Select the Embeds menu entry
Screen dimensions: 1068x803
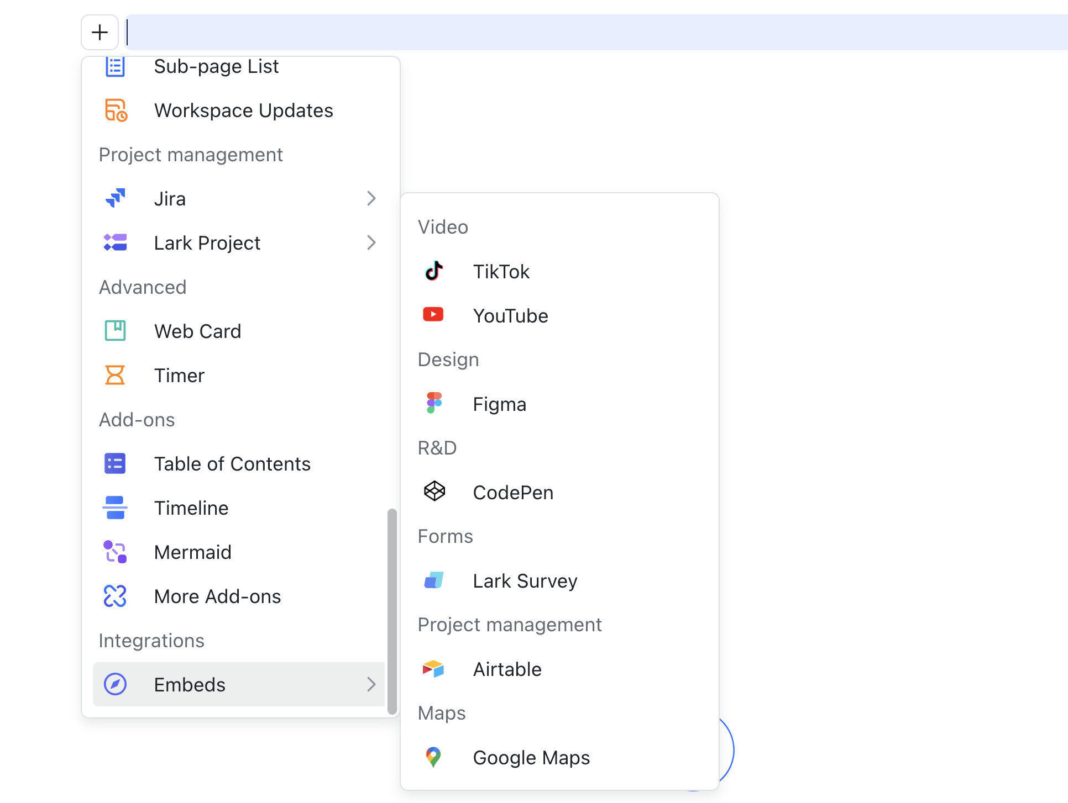[189, 684]
